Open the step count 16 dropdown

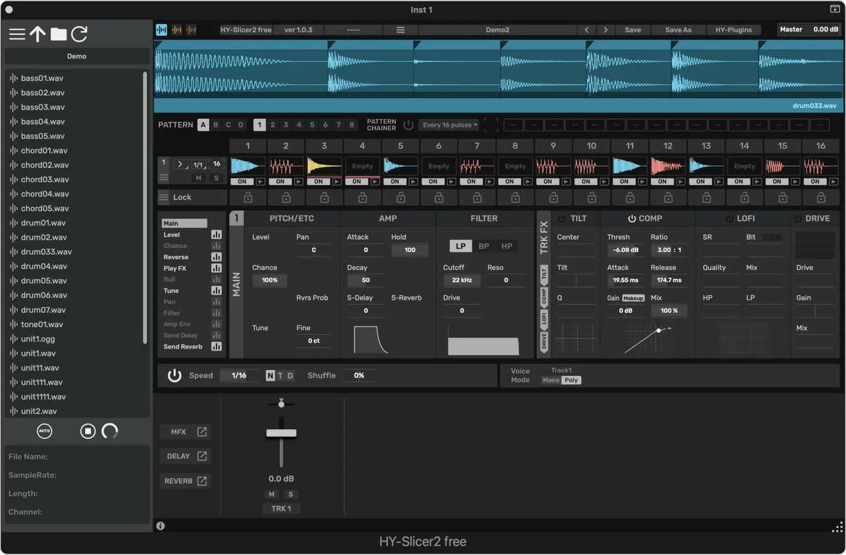point(217,164)
